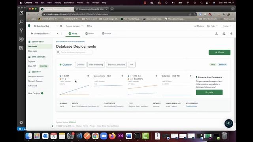Image resolution: width=253 pixels, height=142 pixels.
Task: Select Database Access in sidebar
Action: 36,77
